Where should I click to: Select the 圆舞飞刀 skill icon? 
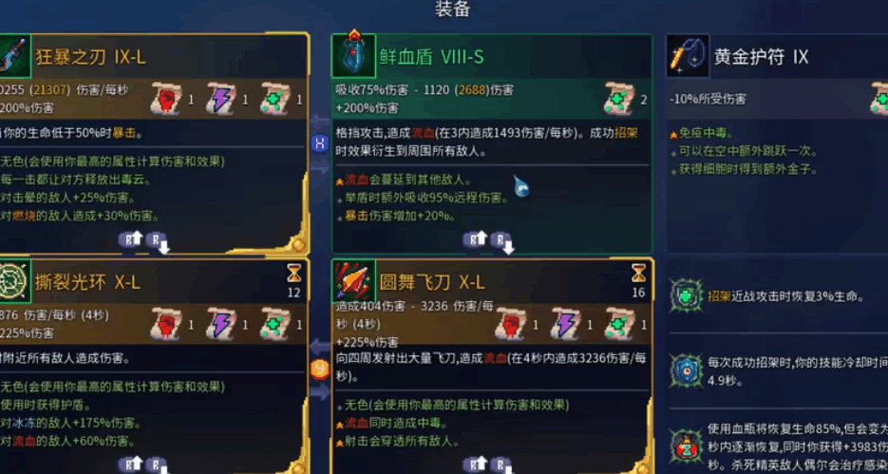click(353, 281)
